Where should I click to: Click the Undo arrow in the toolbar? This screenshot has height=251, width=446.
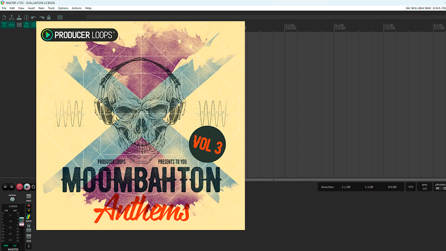pos(34,17)
